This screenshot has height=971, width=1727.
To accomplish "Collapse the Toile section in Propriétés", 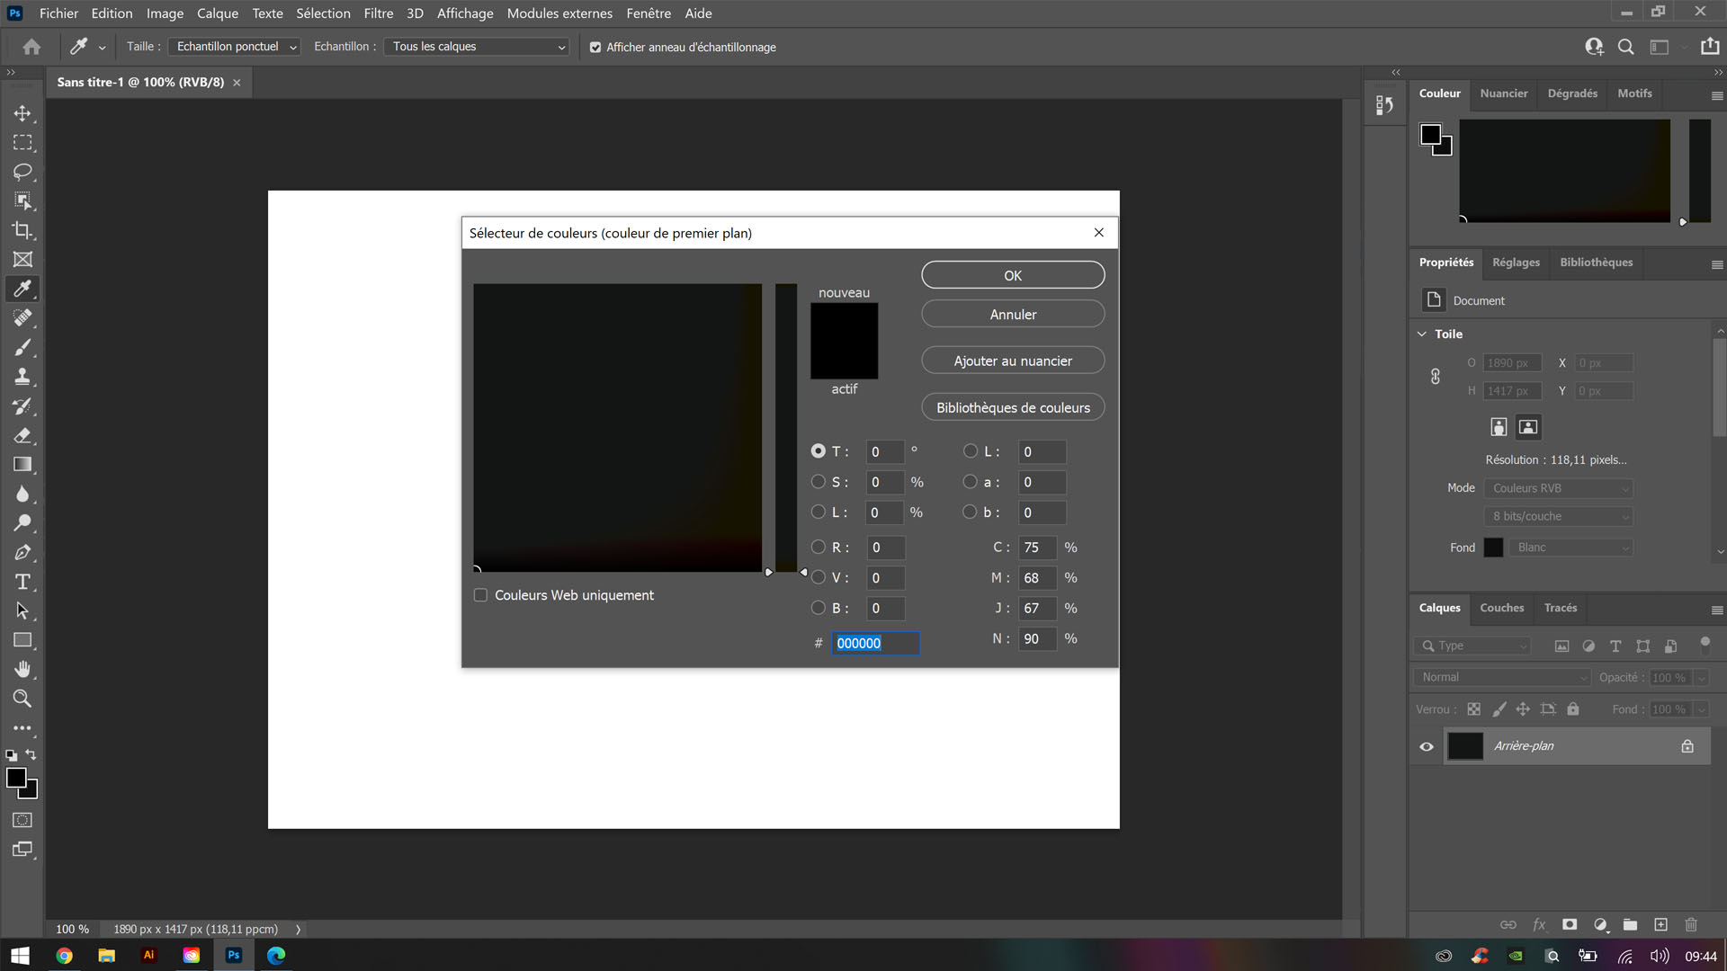I will (1421, 334).
